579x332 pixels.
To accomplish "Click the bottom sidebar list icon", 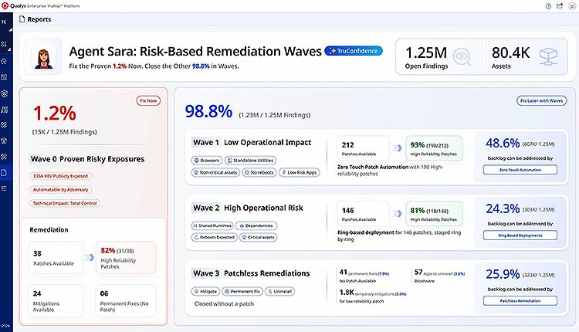I will [4, 188].
